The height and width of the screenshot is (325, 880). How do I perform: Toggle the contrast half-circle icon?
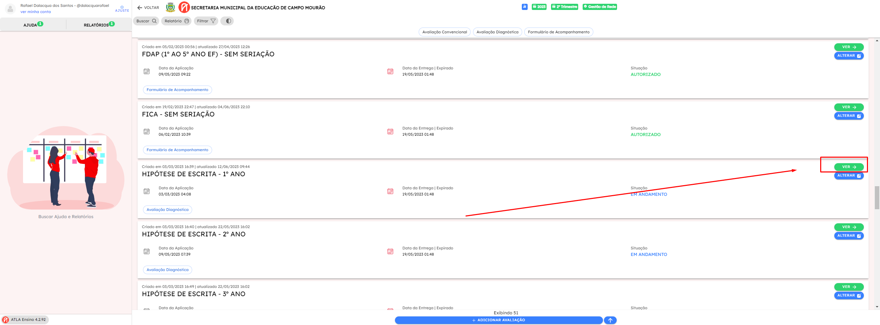coord(227,21)
